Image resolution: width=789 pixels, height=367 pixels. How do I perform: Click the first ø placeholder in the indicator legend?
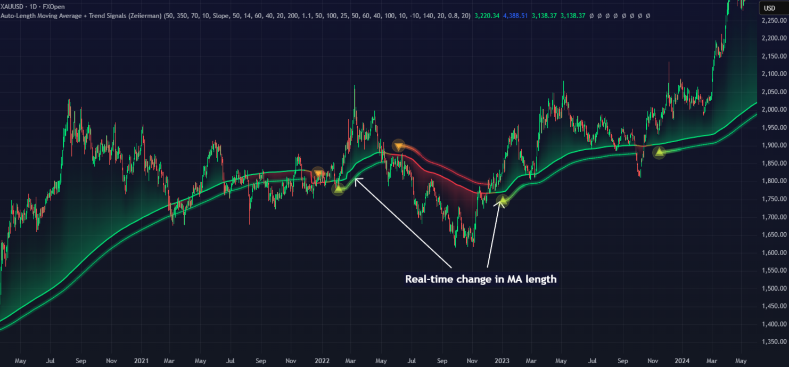coord(591,16)
